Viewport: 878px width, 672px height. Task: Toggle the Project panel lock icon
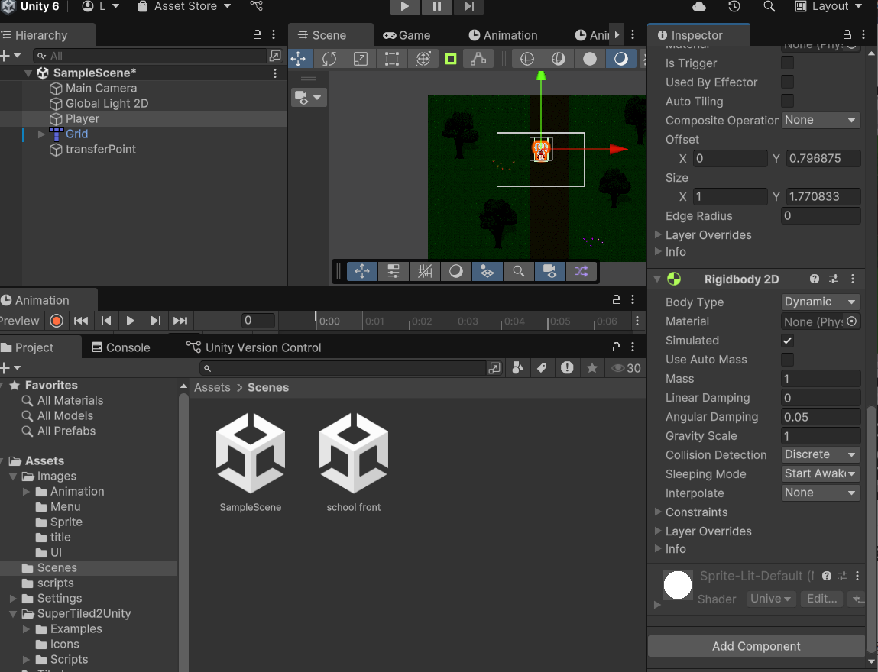(x=617, y=347)
